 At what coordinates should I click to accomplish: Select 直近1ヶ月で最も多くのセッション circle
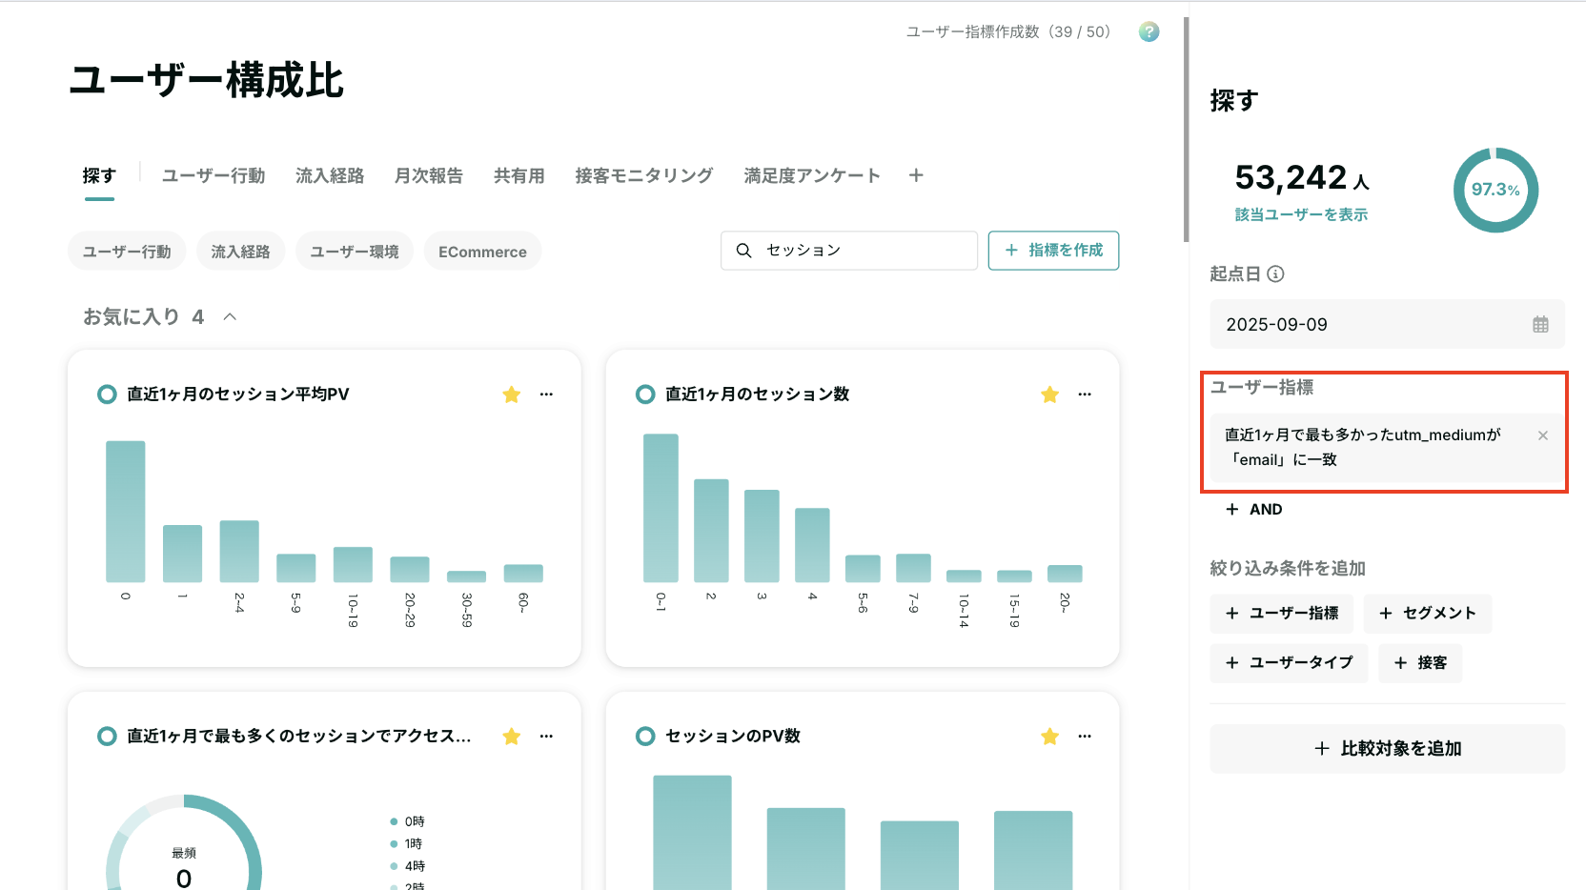[x=107, y=737]
